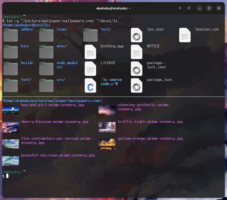Click the test/ folder icon
The image size is (227, 200).
click(90, 35)
